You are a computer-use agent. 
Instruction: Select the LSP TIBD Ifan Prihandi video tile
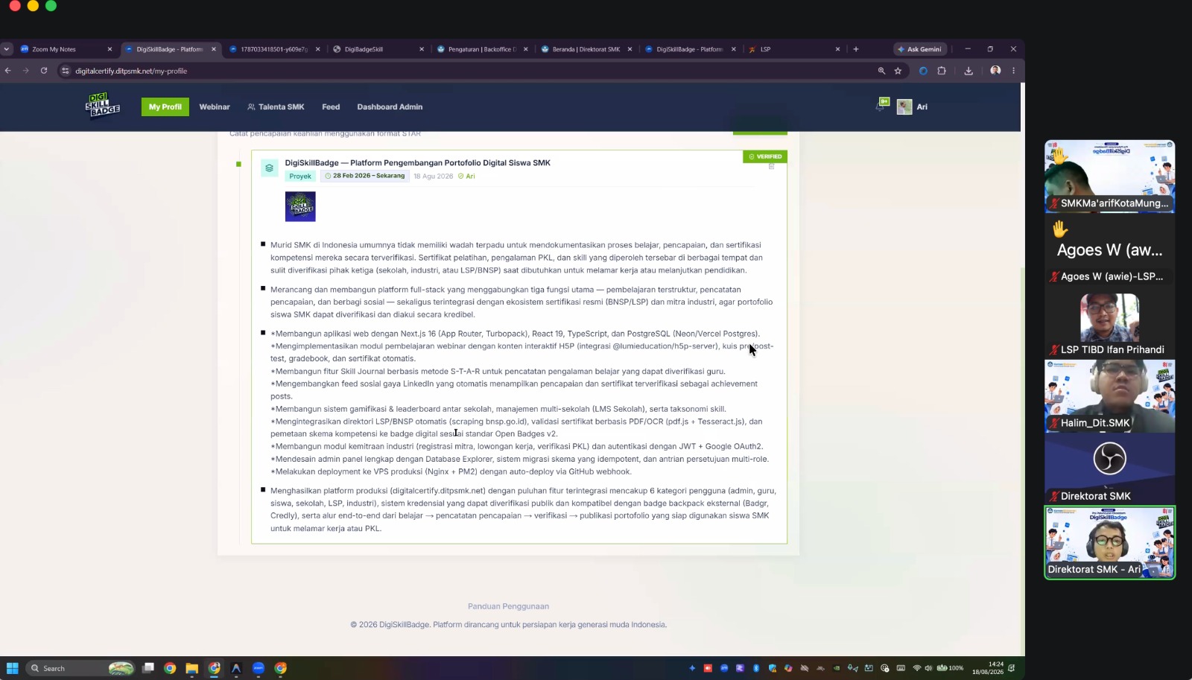click(x=1110, y=324)
